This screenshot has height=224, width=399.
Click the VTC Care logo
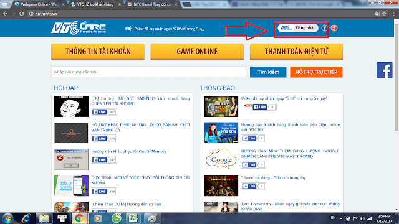click(79, 27)
